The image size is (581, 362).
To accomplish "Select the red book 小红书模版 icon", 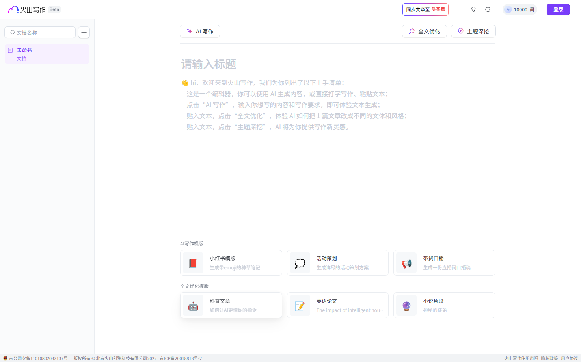I will [x=193, y=263].
